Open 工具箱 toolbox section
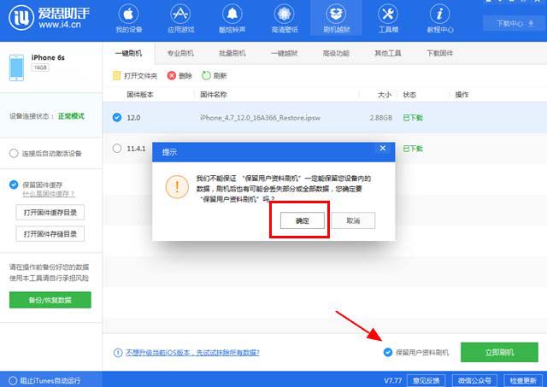Viewport: 547px width, 387px height. [x=388, y=19]
